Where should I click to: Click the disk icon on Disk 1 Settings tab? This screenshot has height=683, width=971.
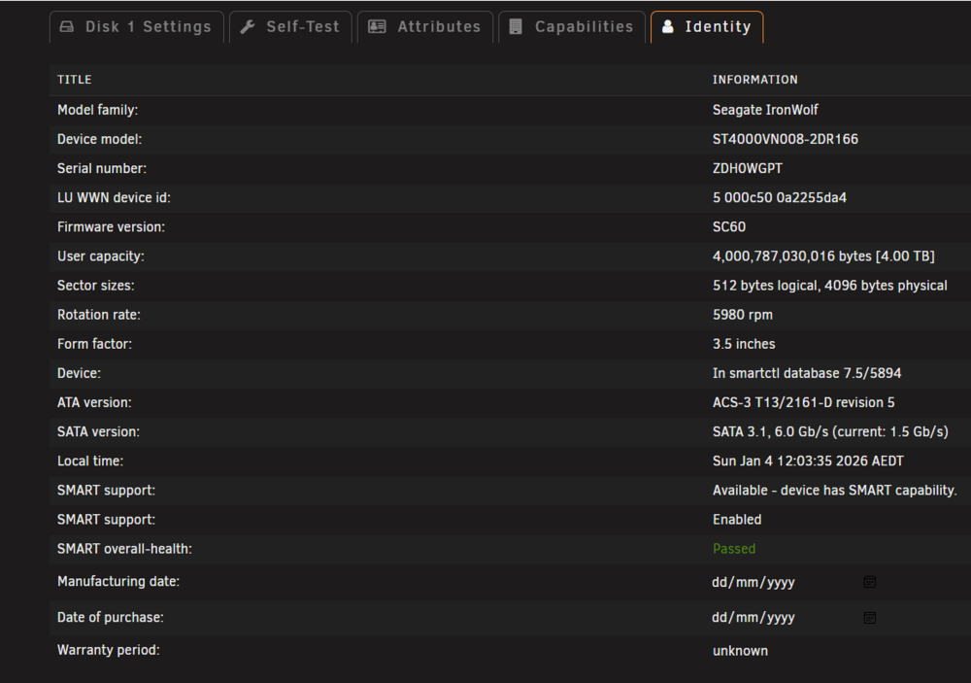67,26
